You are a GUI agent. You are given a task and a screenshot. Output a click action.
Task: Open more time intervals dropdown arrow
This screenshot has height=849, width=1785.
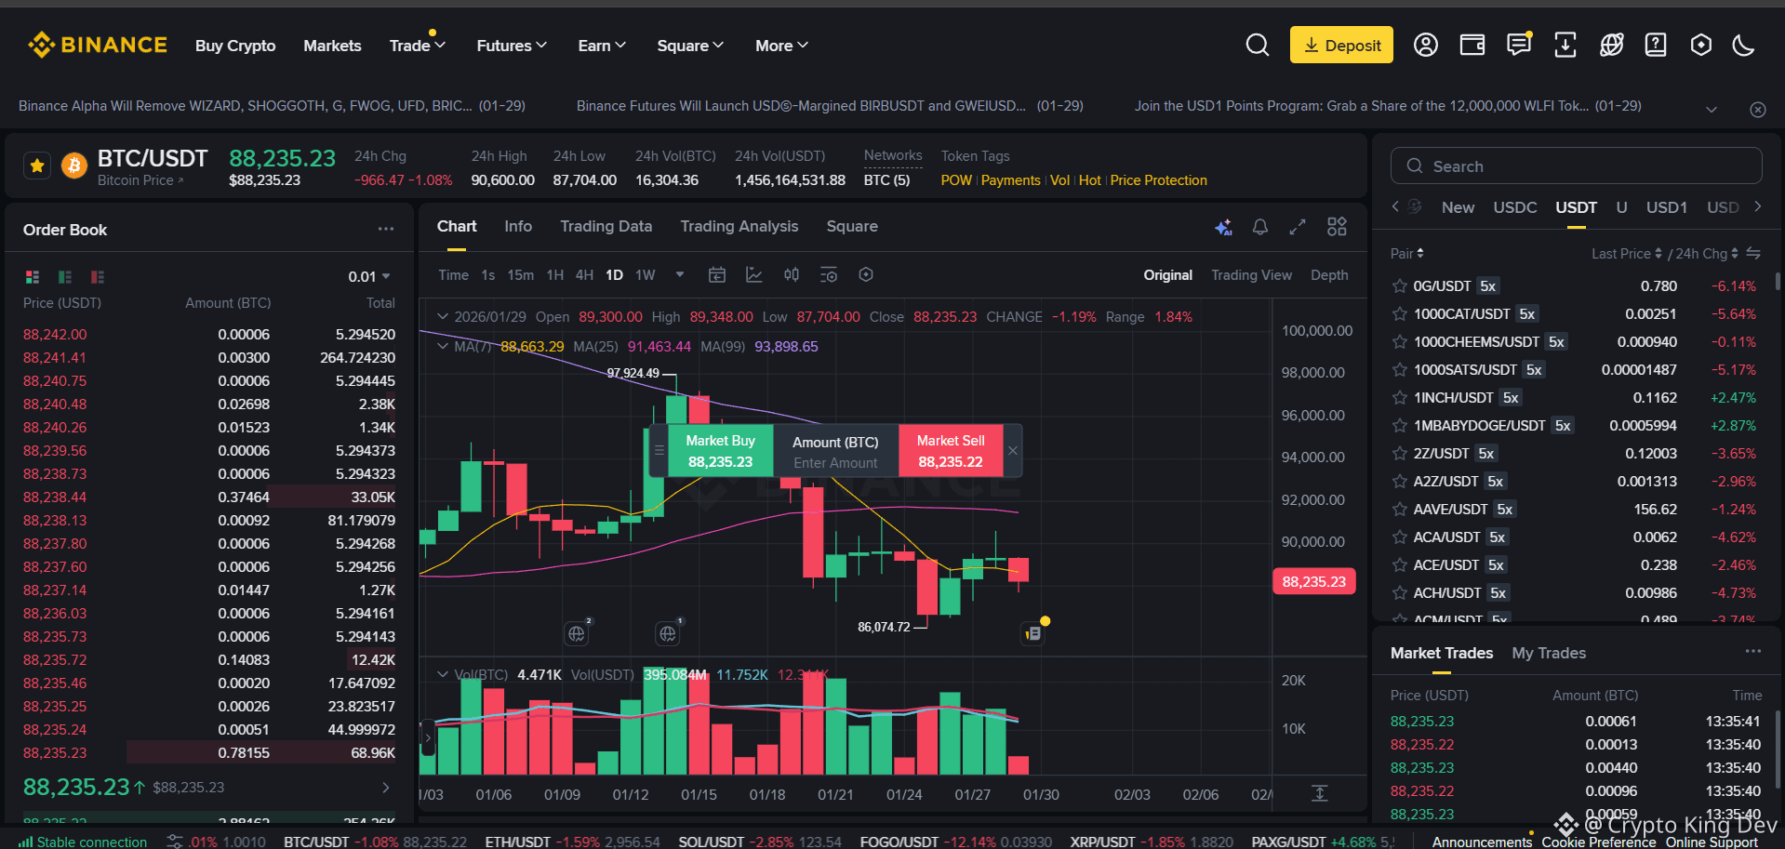click(x=680, y=274)
